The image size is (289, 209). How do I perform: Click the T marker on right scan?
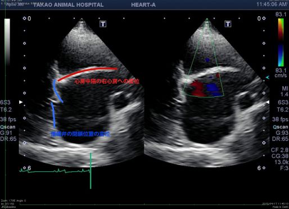coord(228,24)
